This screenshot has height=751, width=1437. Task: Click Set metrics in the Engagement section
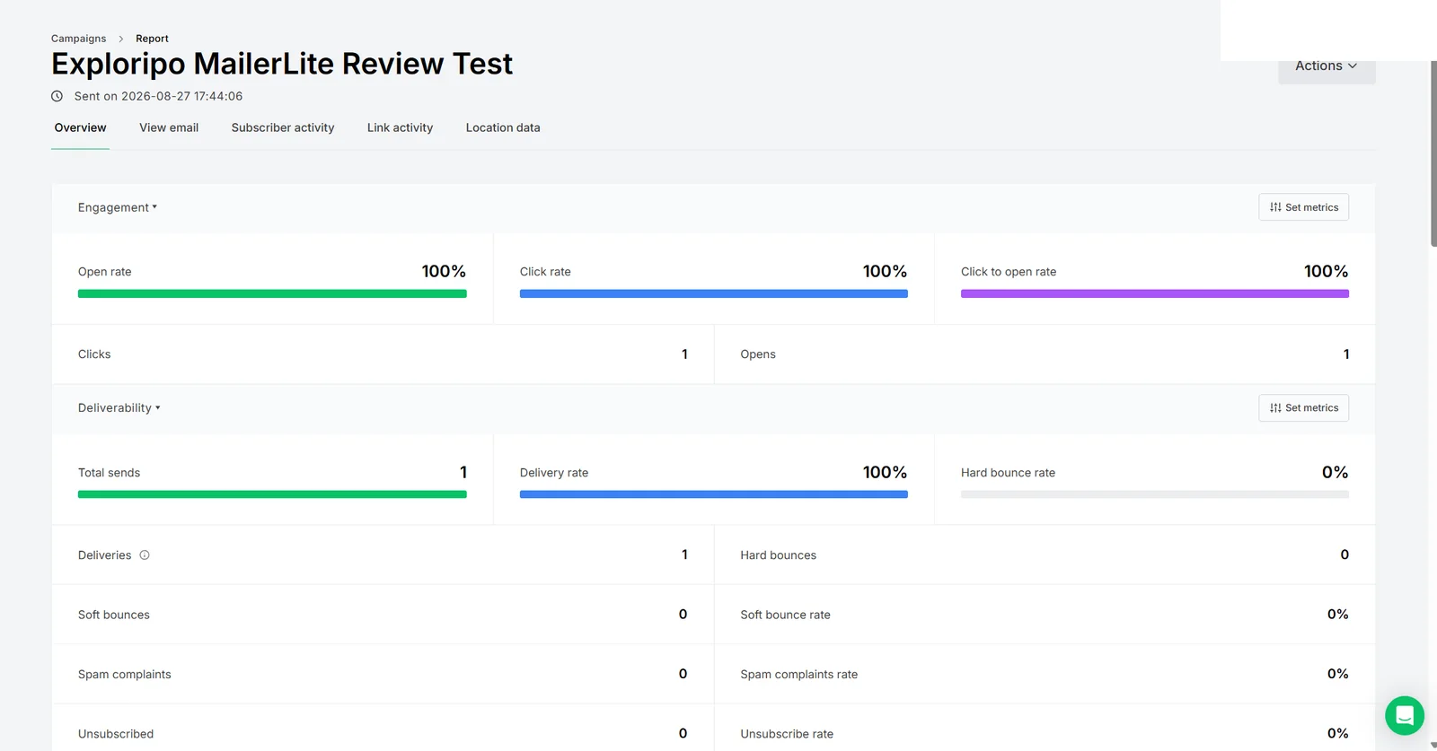coord(1304,207)
